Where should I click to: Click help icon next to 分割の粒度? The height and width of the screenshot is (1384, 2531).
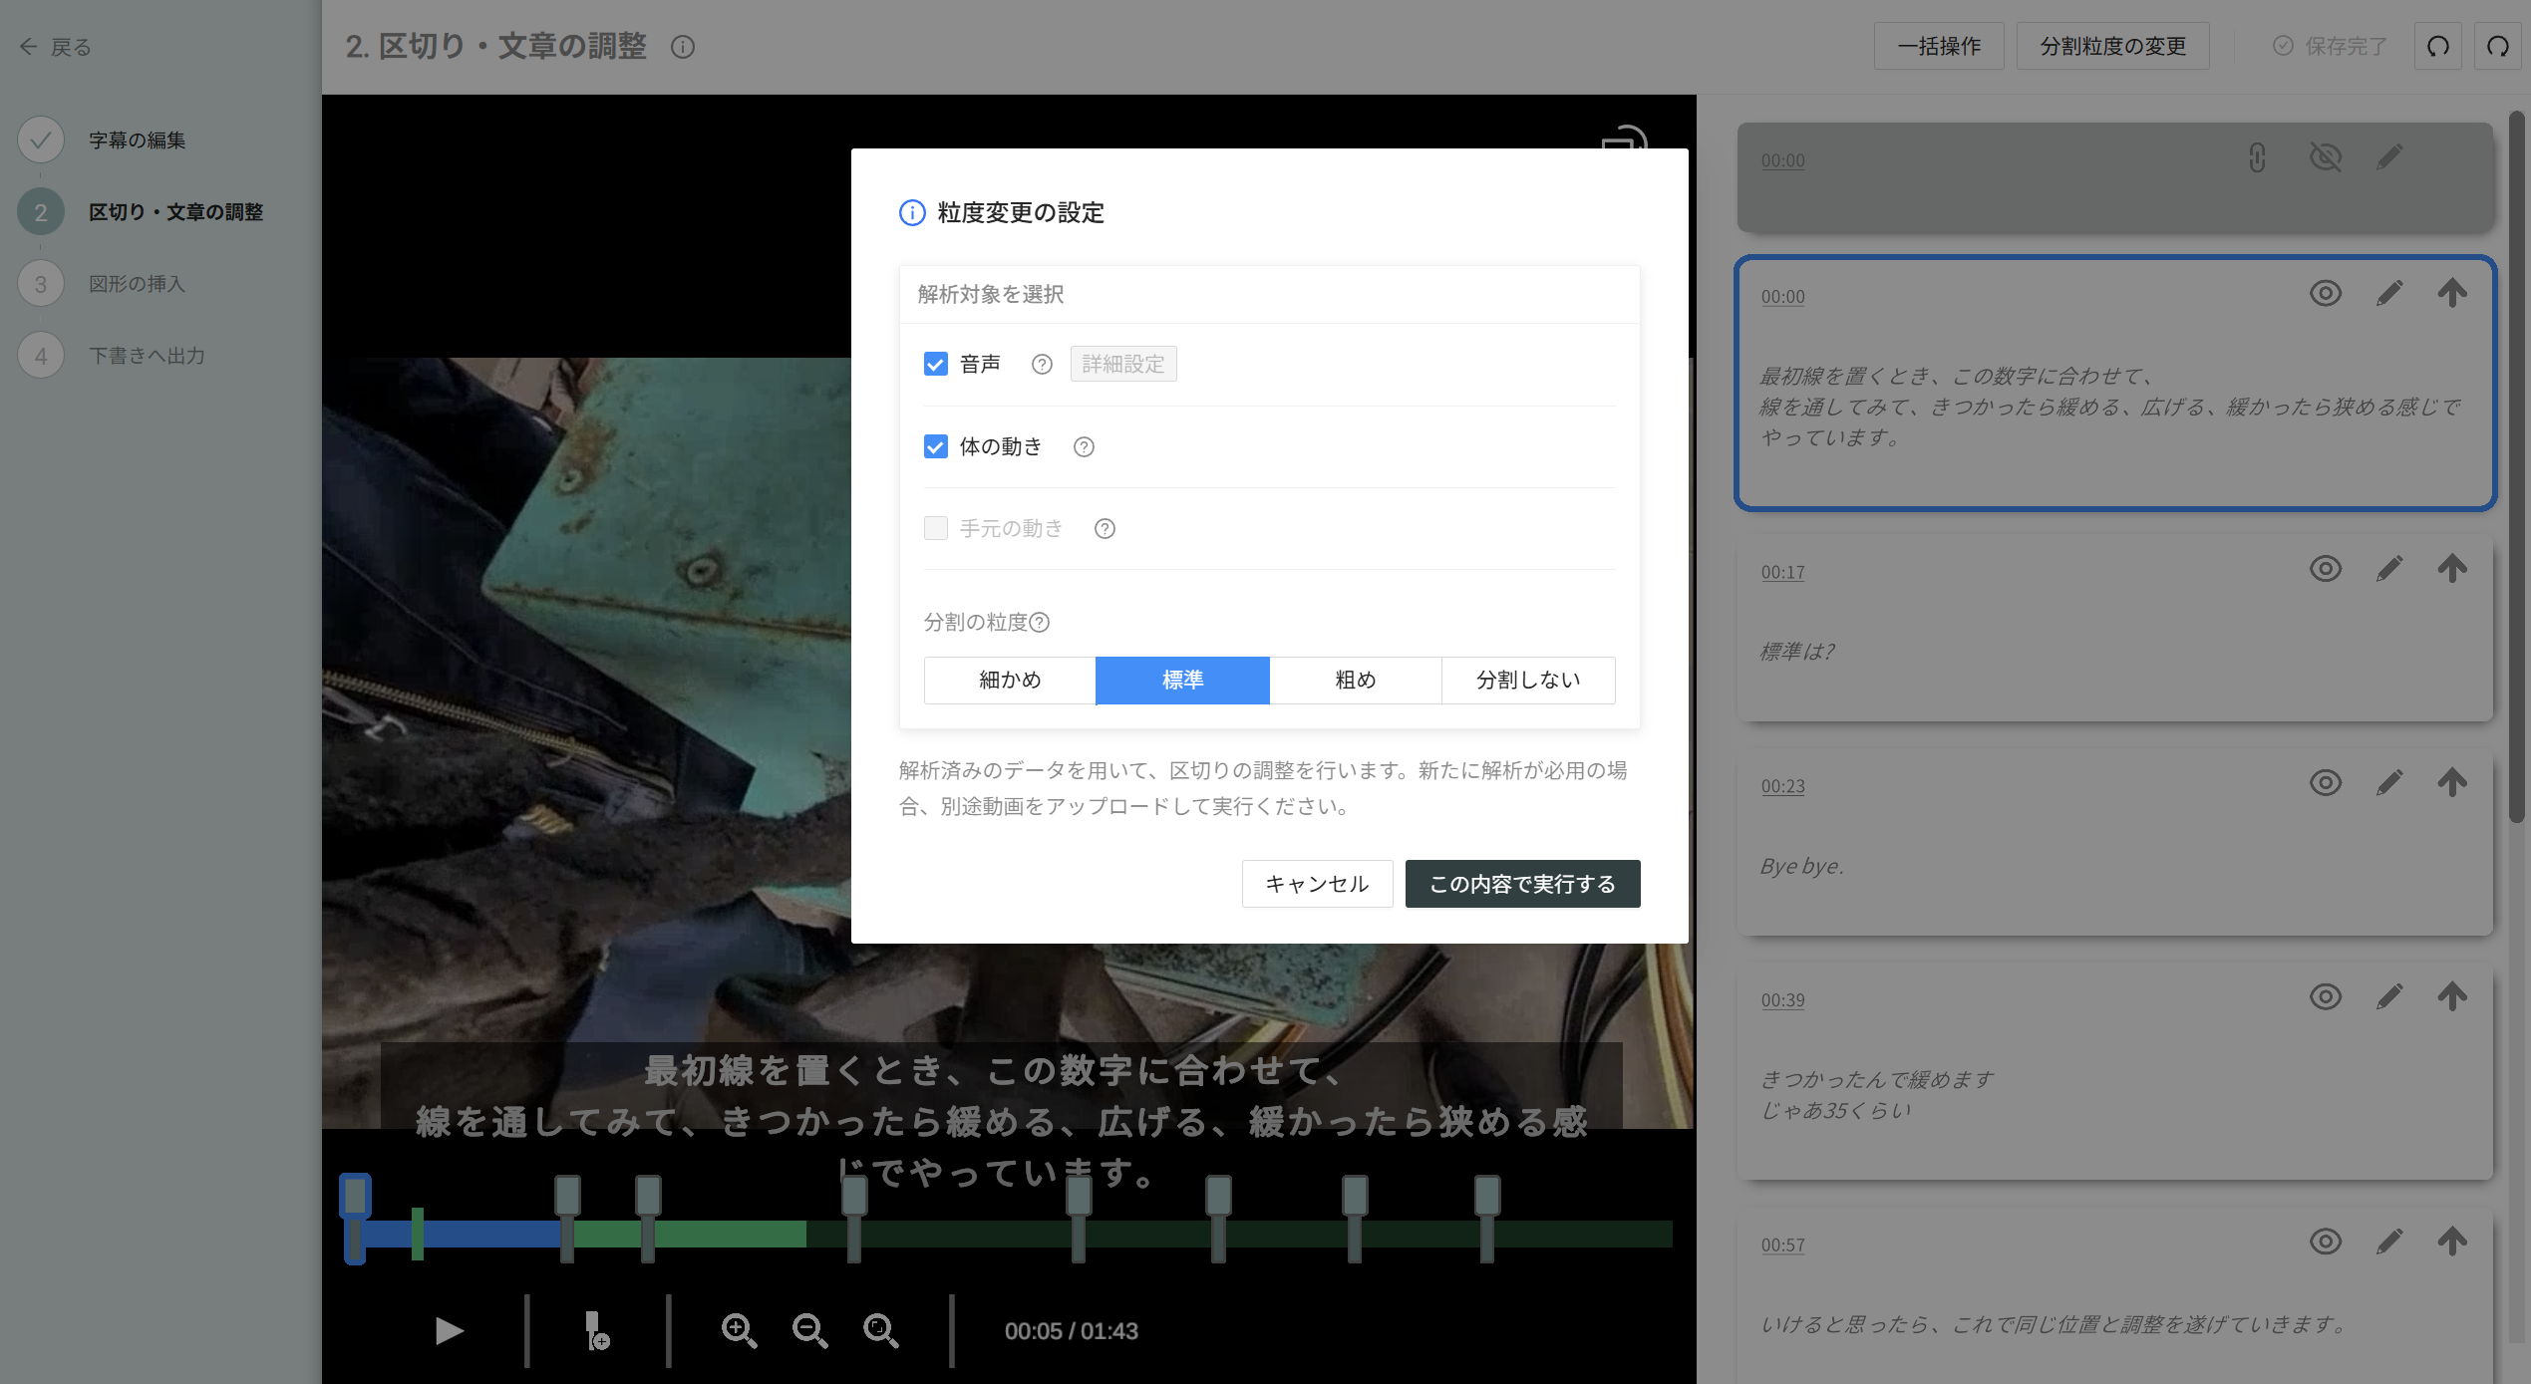[x=1039, y=623]
